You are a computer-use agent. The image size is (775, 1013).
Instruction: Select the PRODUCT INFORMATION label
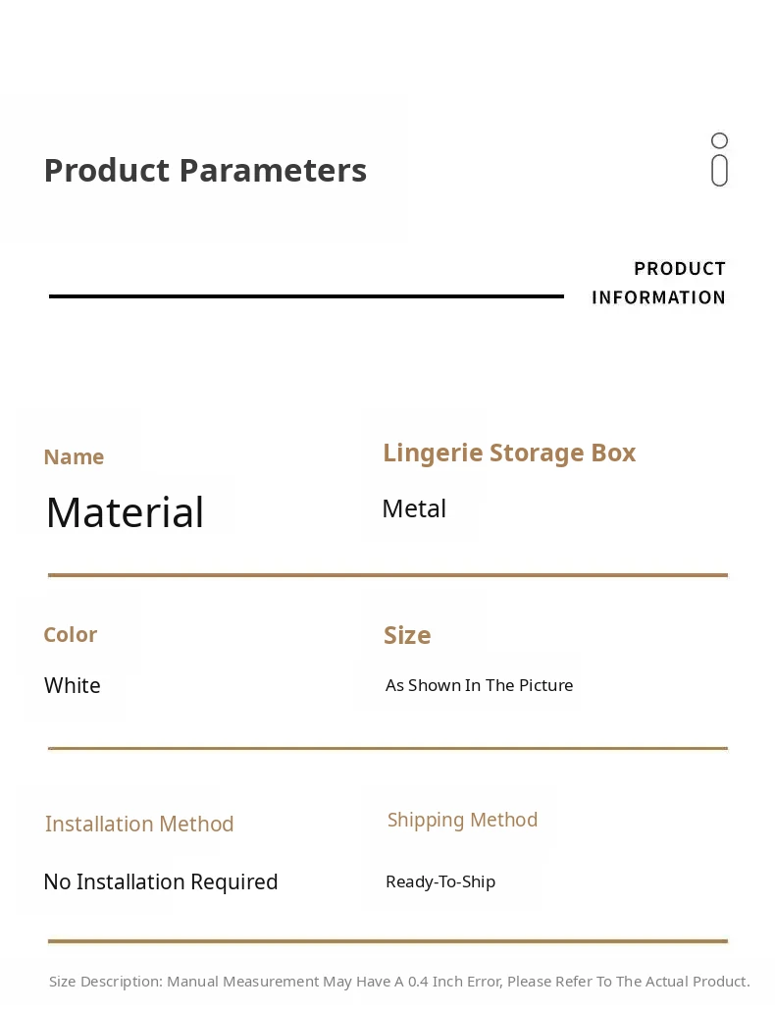pos(658,283)
